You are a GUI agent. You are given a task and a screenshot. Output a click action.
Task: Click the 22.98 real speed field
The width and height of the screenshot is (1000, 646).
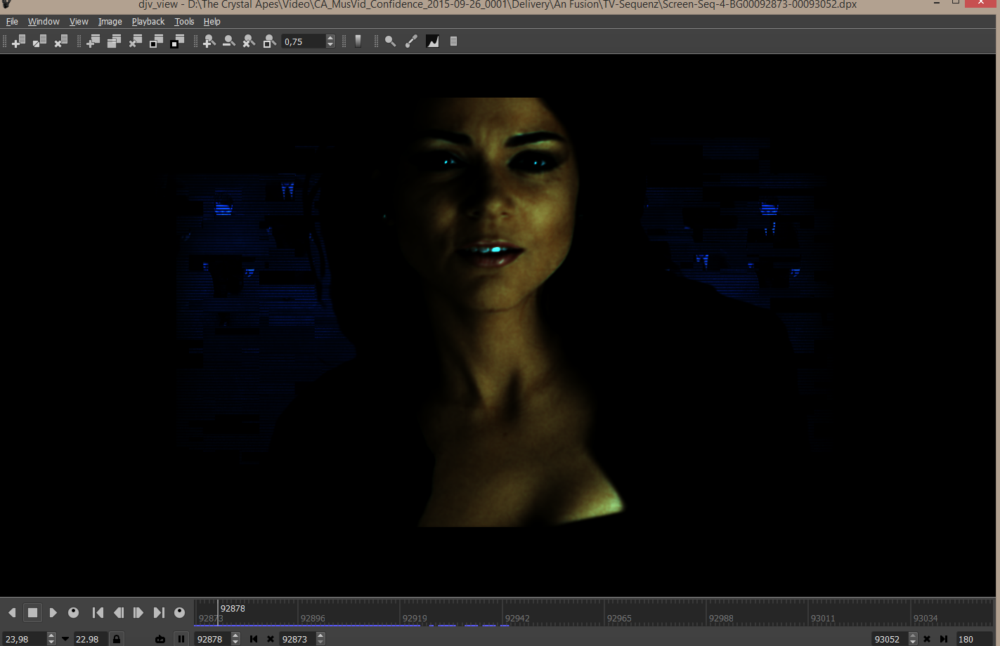[91, 639]
